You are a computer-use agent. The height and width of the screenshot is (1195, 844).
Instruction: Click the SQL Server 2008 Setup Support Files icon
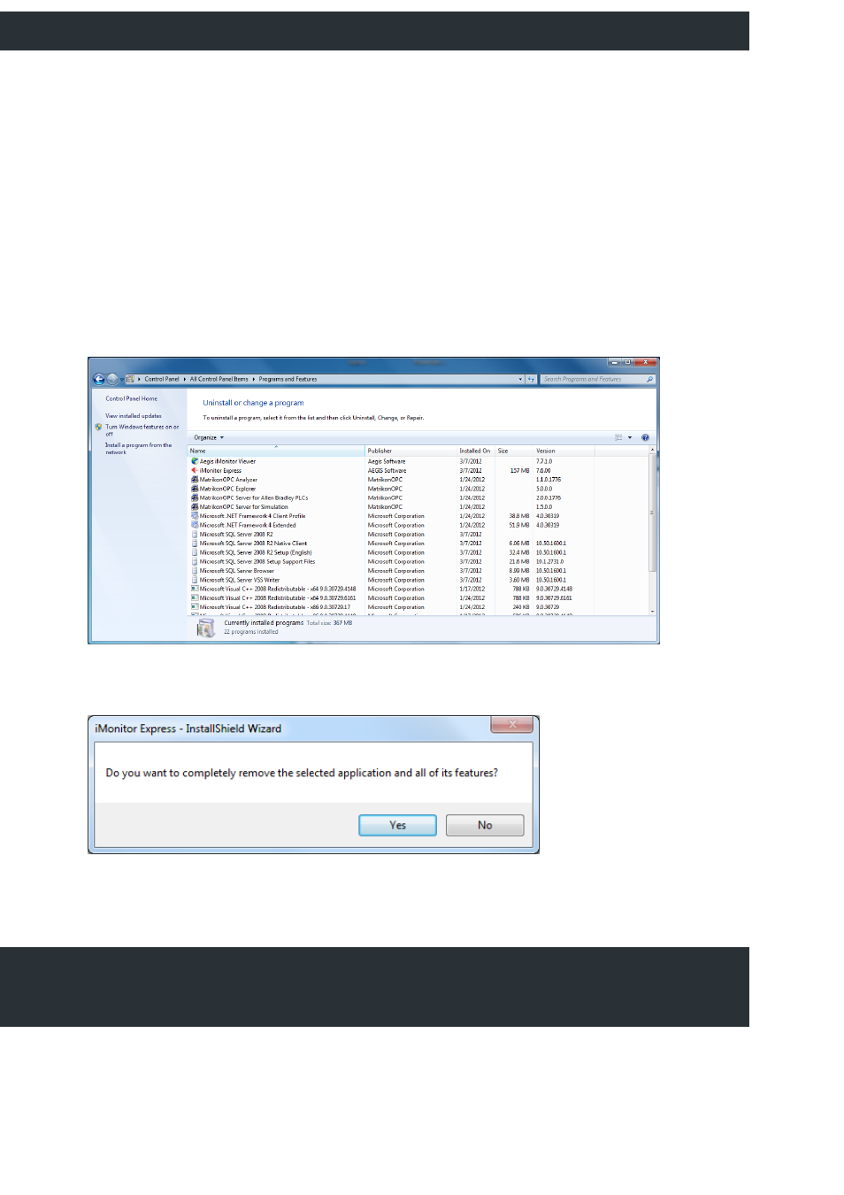195,561
